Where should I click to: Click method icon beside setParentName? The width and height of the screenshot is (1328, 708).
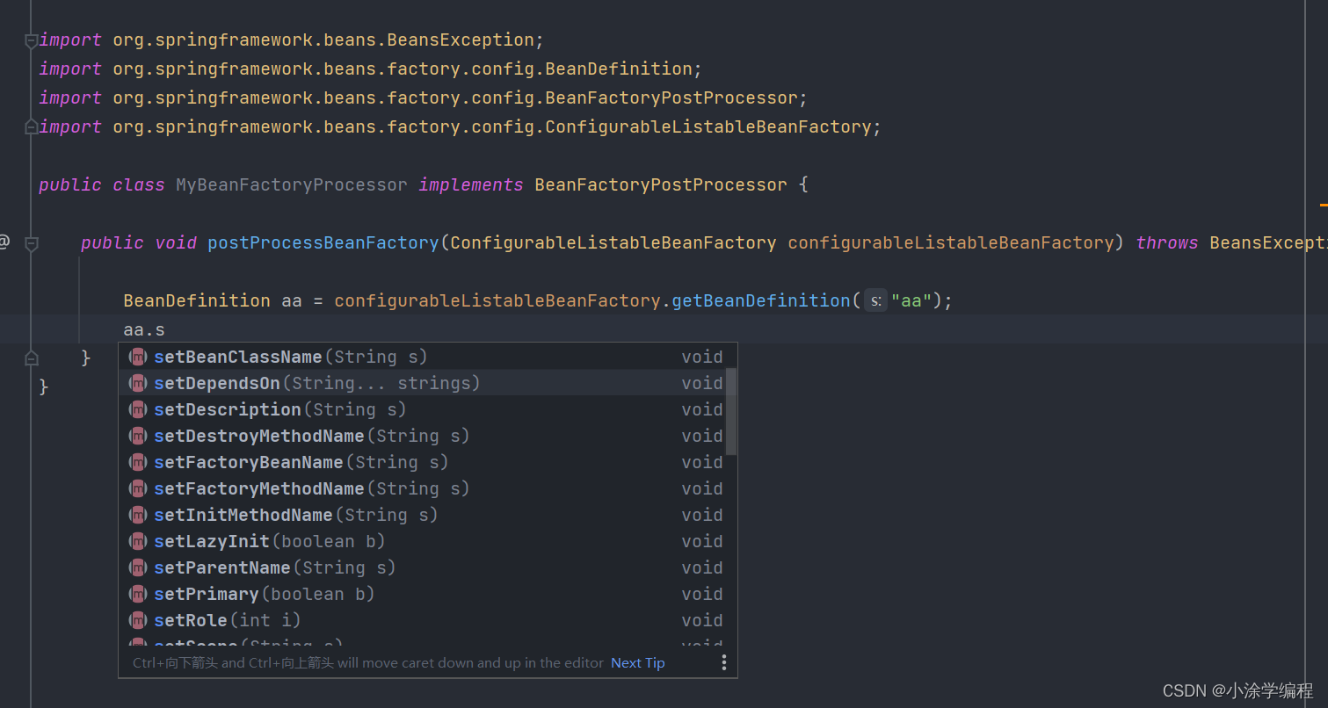(x=138, y=567)
